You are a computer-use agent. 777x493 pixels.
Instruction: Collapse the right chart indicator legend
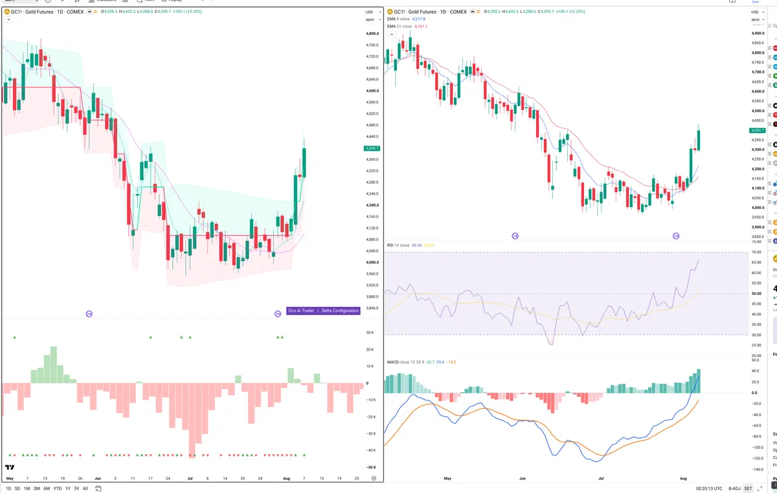(391, 34)
